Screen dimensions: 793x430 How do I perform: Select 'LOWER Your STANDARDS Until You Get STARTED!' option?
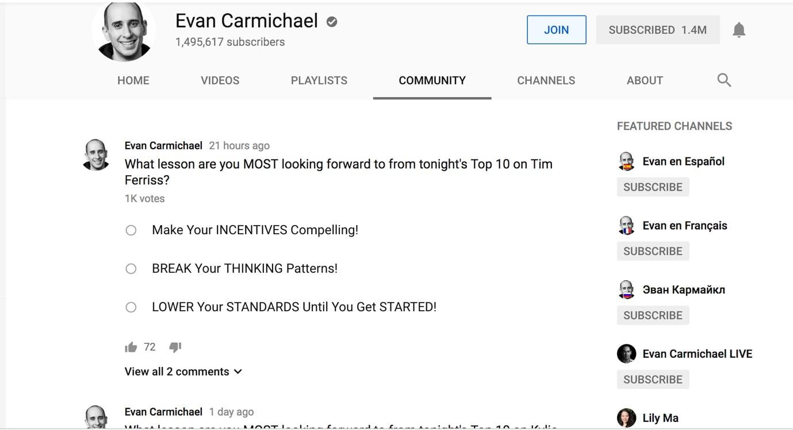pos(131,307)
